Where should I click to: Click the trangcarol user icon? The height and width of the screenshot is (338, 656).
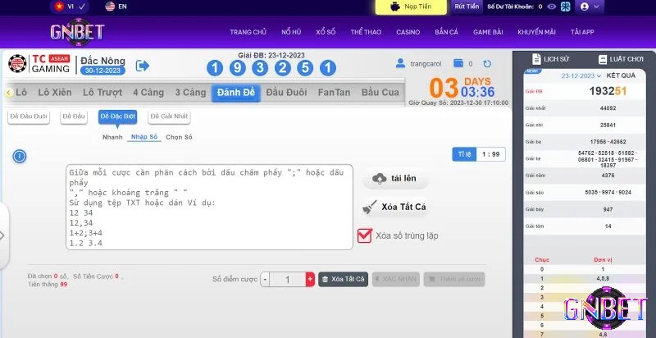click(400, 64)
